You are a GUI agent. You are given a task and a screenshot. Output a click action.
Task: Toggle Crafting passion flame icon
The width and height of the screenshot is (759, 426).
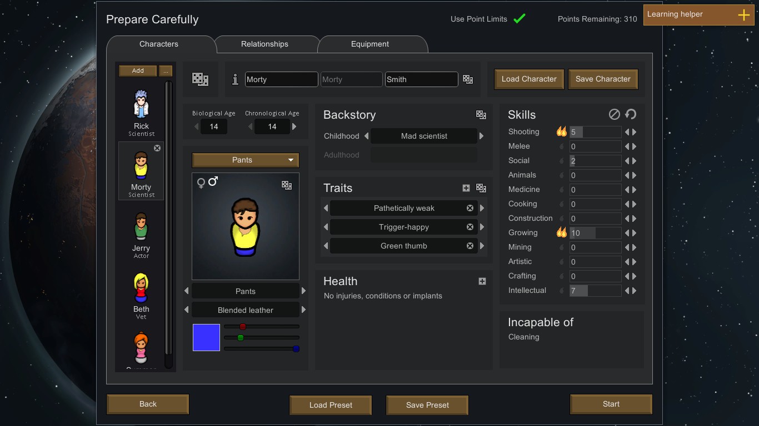click(x=561, y=276)
